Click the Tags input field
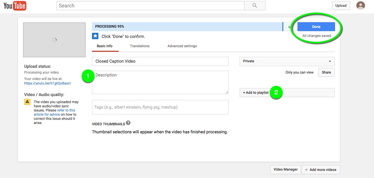Screen dimensions: 374x178 pos(160,107)
